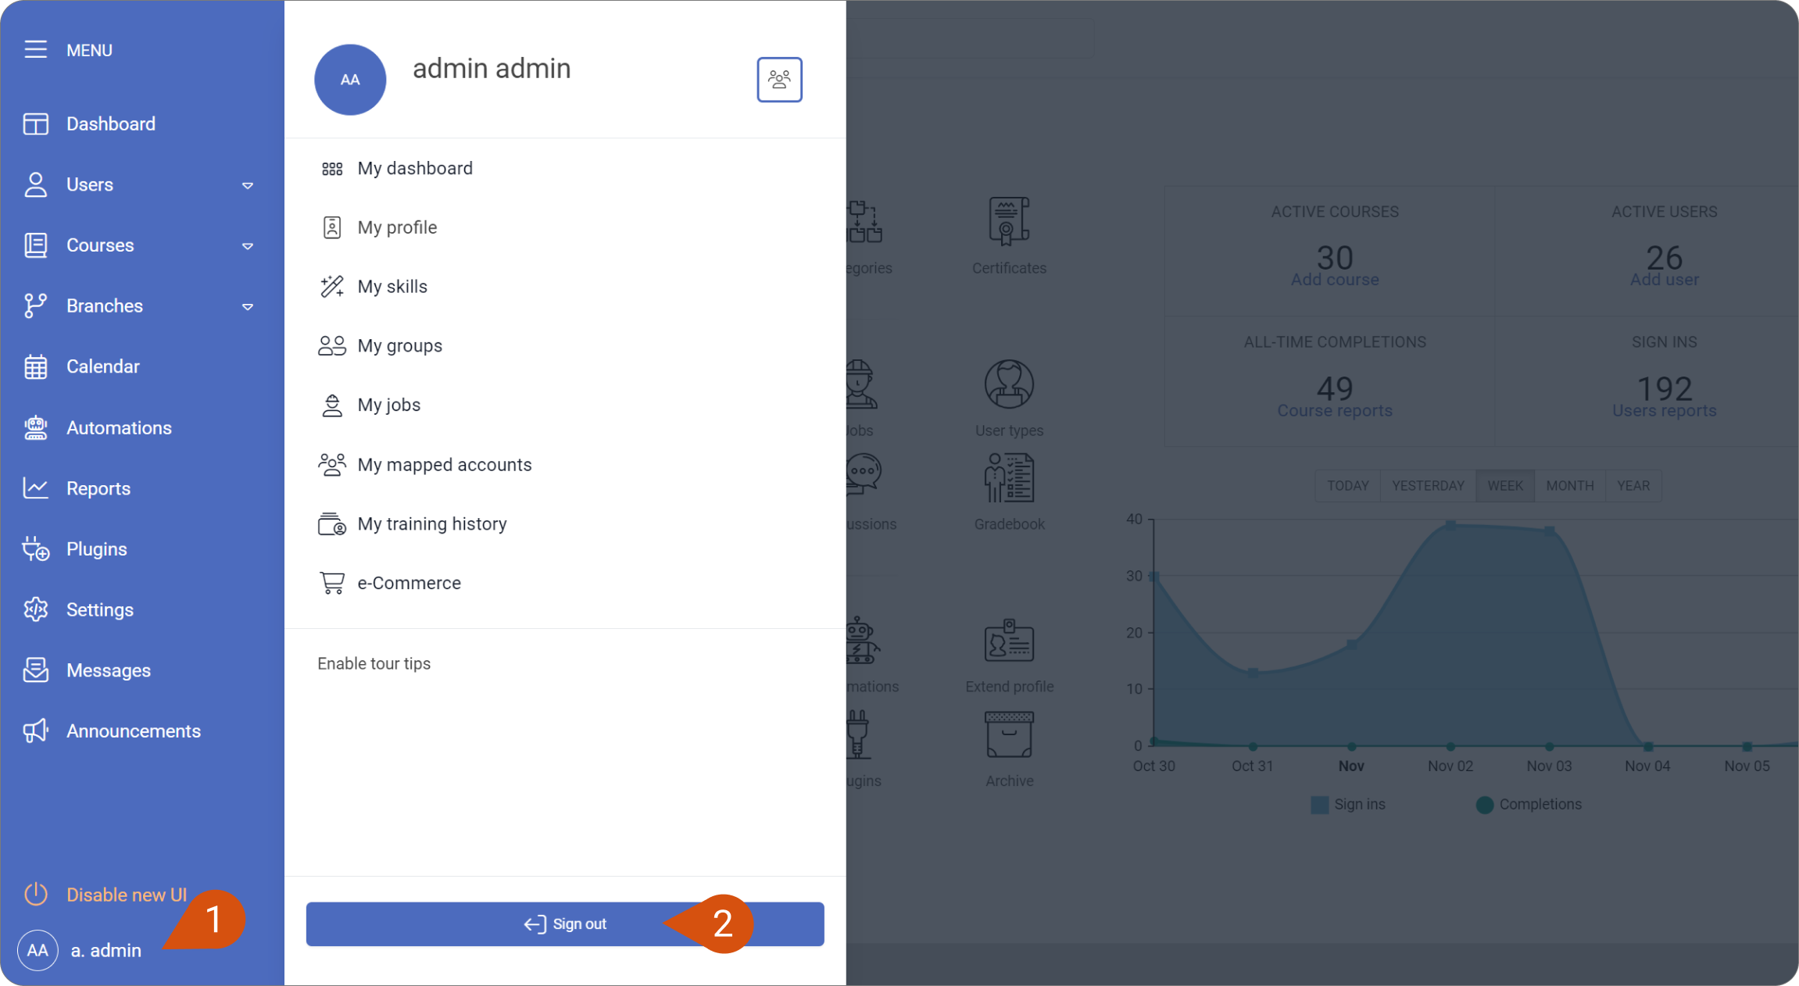Click the Sign ins legend color square
The width and height of the screenshot is (1799, 986).
[1319, 804]
